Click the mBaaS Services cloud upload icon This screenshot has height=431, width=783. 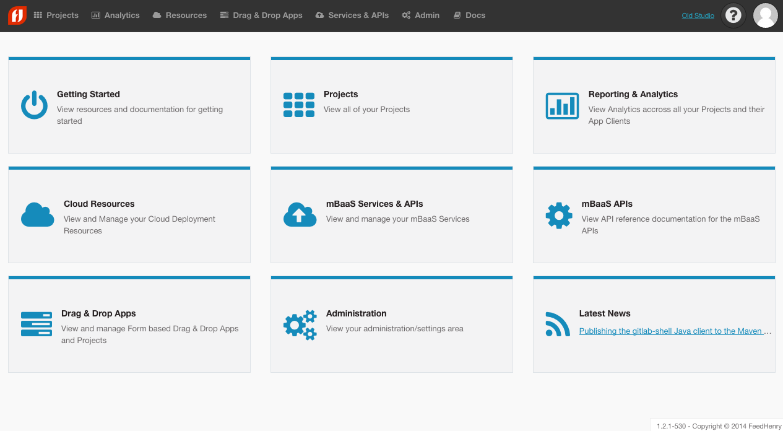(x=300, y=215)
